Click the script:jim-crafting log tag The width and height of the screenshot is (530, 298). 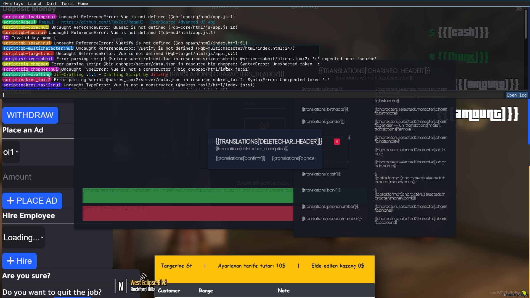pos(27,74)
